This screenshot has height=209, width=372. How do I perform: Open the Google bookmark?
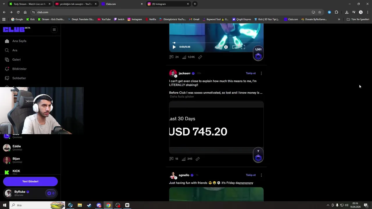coord(17,19)
